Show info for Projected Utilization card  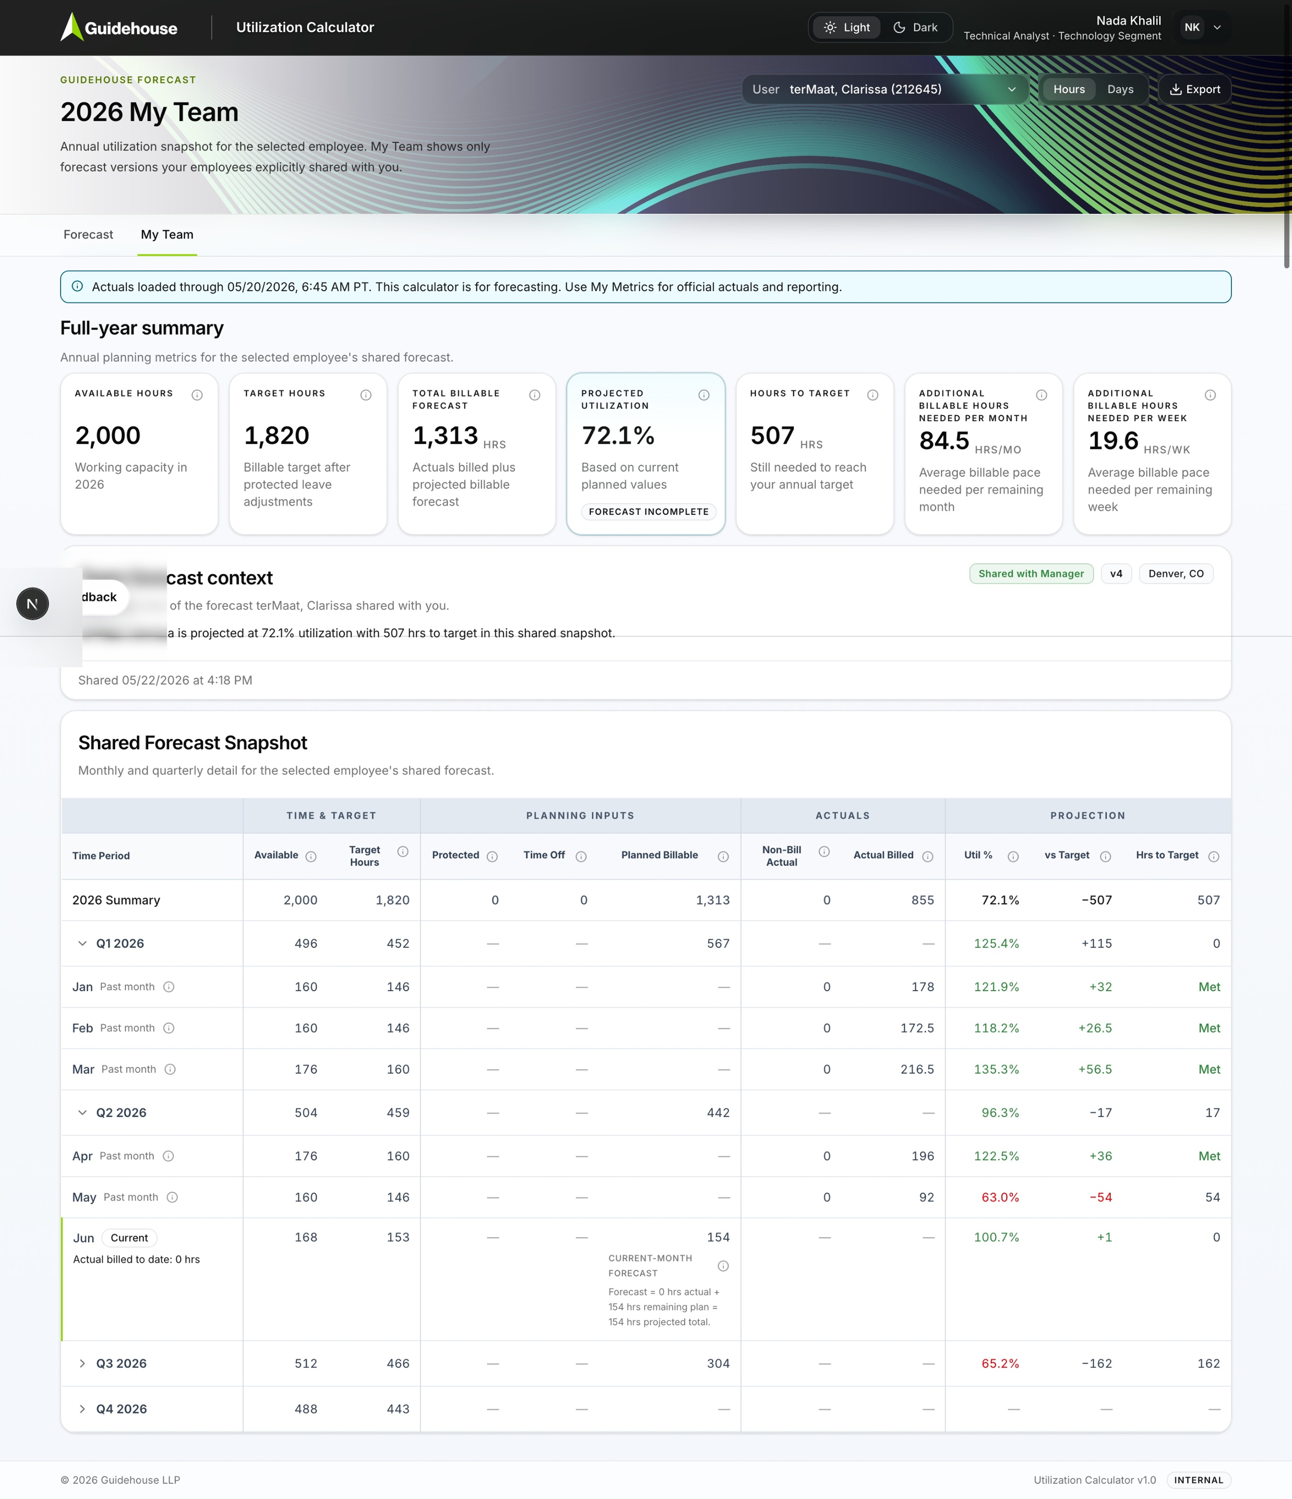click(704, 395)
